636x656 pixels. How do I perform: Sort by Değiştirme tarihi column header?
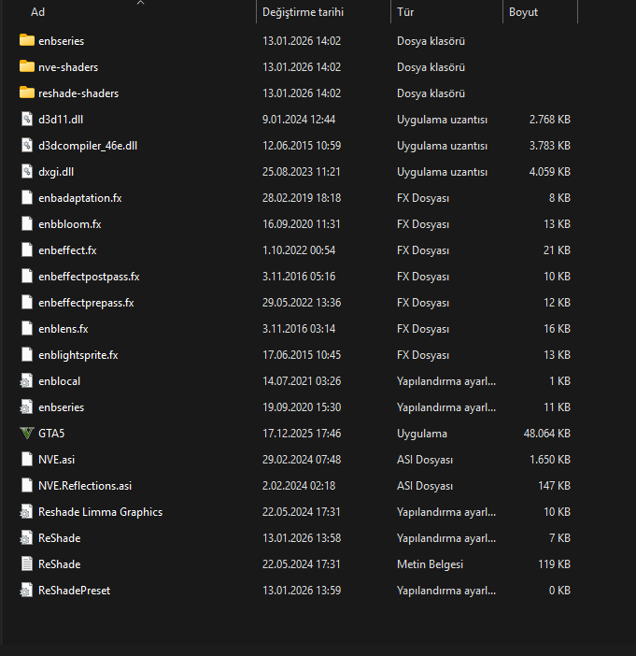[303, 12]
